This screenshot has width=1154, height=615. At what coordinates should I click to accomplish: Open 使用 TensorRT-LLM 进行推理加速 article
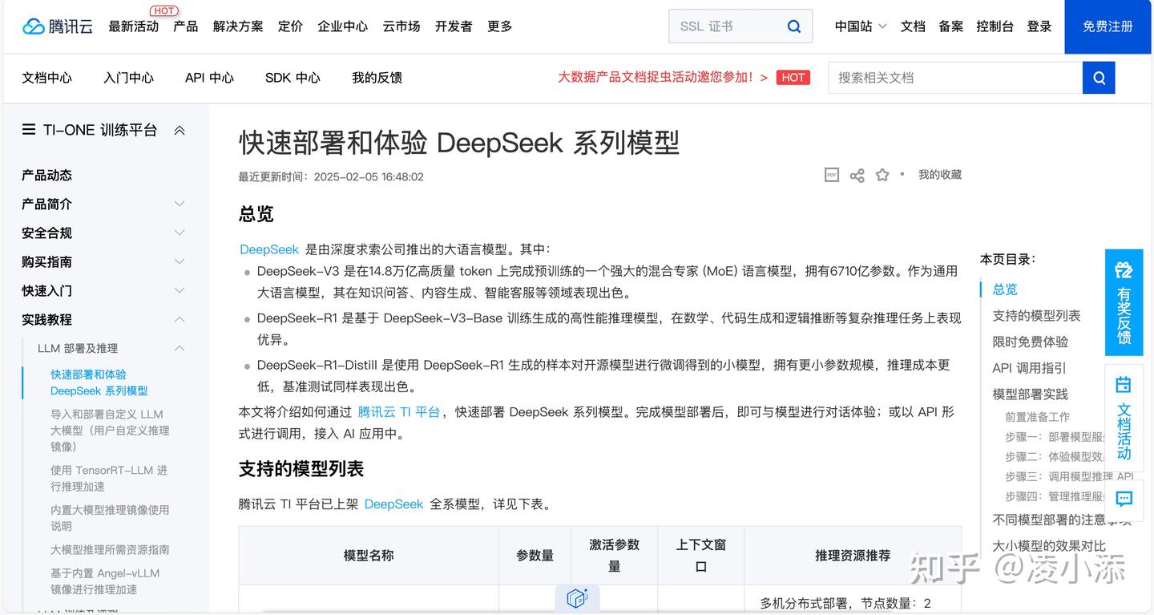click(x=109, y=479)
